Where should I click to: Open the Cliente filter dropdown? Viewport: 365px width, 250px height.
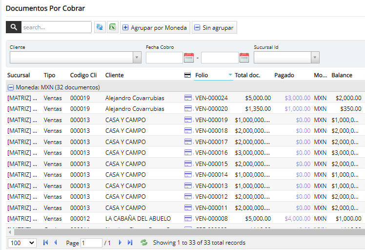click(x=137, y=58)
